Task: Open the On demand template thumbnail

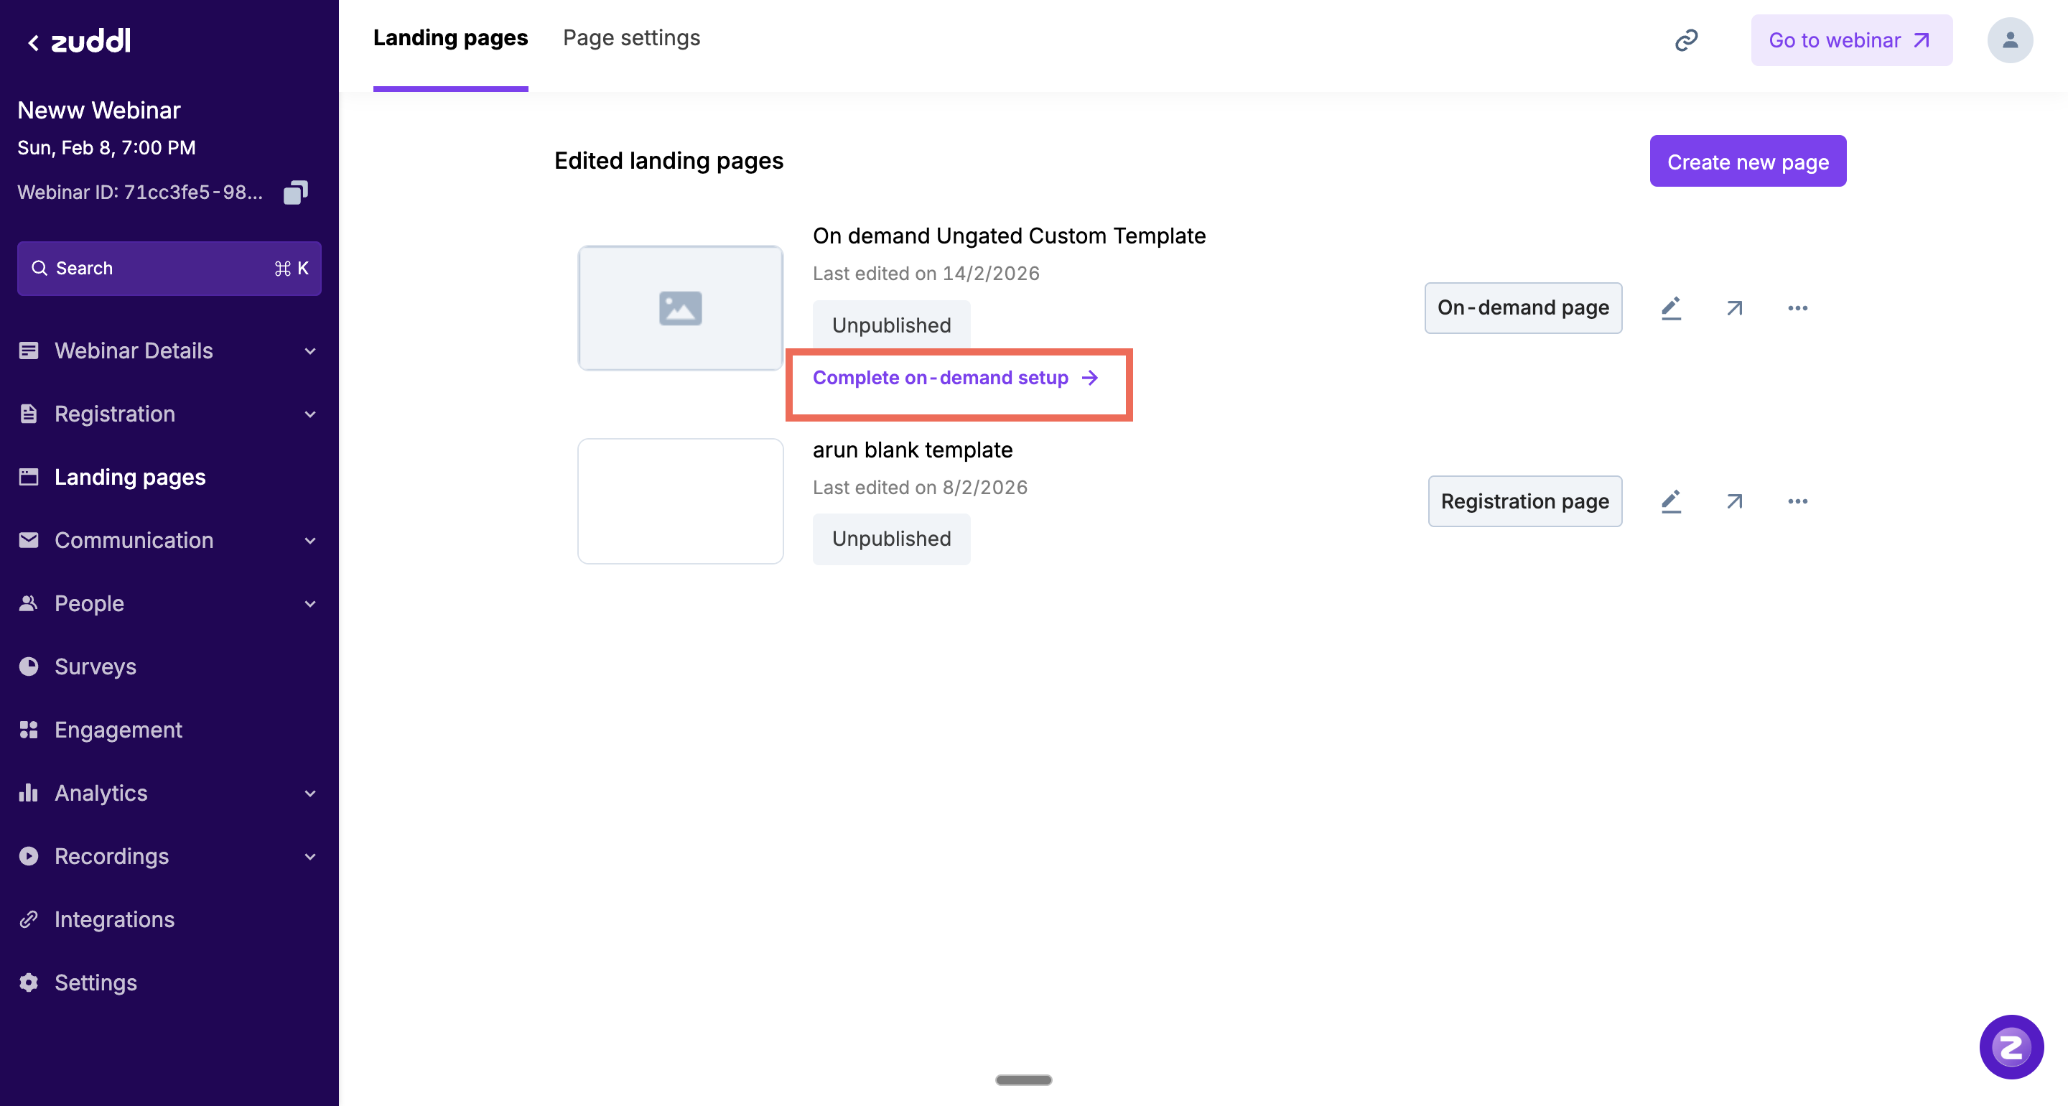Action: click(680, 308)
